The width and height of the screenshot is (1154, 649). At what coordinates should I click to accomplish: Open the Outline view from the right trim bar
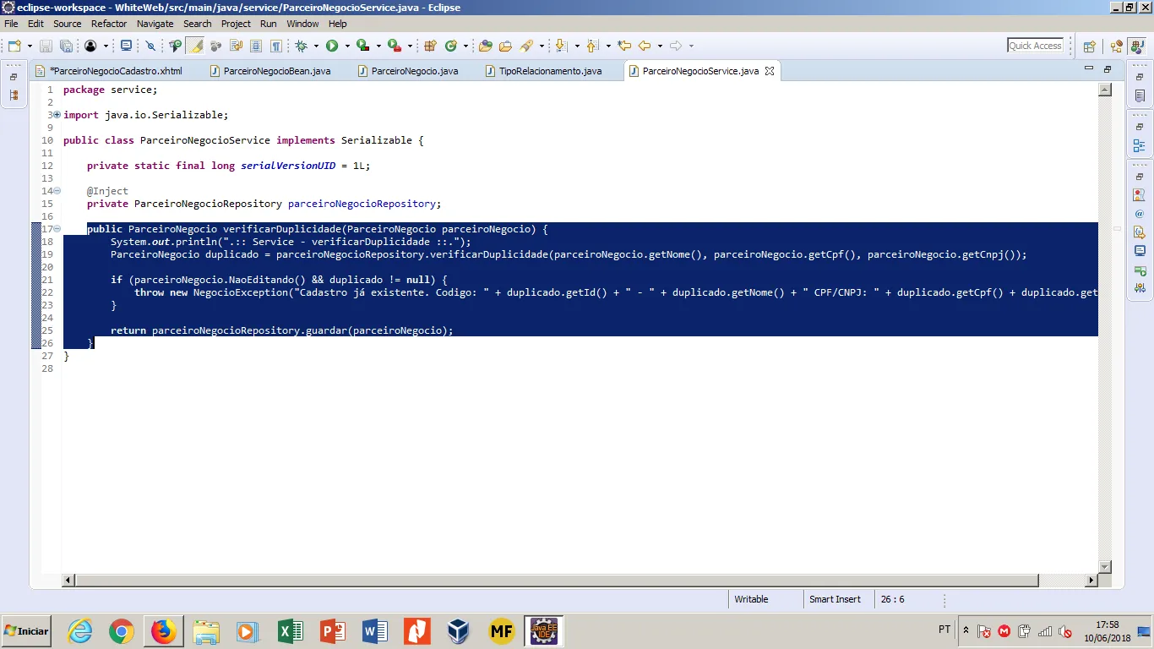click(1140, 145)
